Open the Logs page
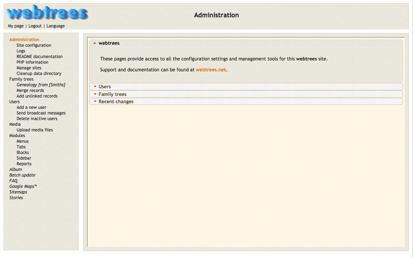The height and width of the screenshot is (258, 413). click(21, 51)
